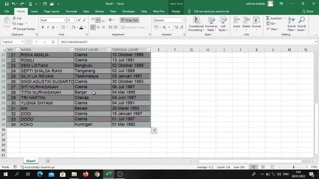Switch to the Data tab

coord(86,11)
